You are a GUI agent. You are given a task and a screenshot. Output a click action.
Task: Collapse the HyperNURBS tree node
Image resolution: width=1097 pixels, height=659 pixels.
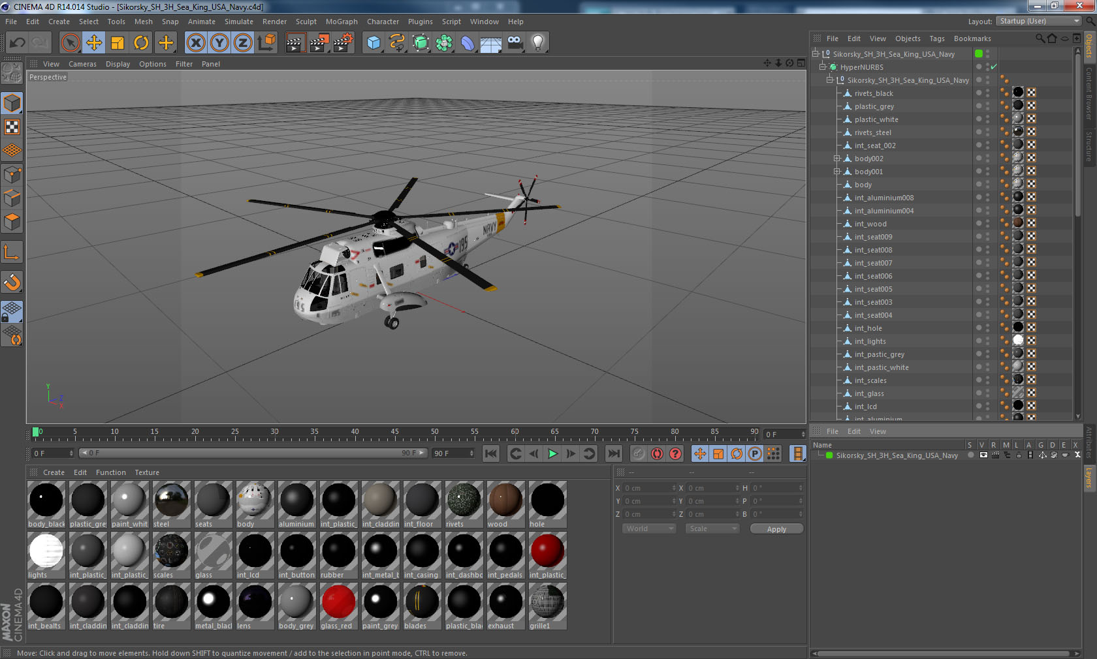pos(823,67)
